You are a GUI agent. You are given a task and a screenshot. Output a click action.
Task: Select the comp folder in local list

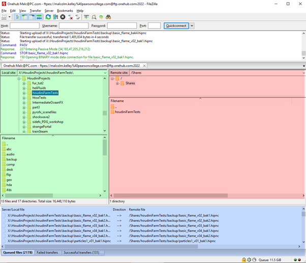10,165
